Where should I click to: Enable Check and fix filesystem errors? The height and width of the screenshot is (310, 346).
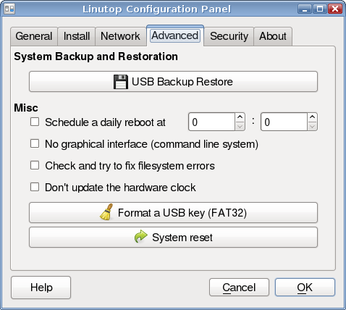pos(35,165)
